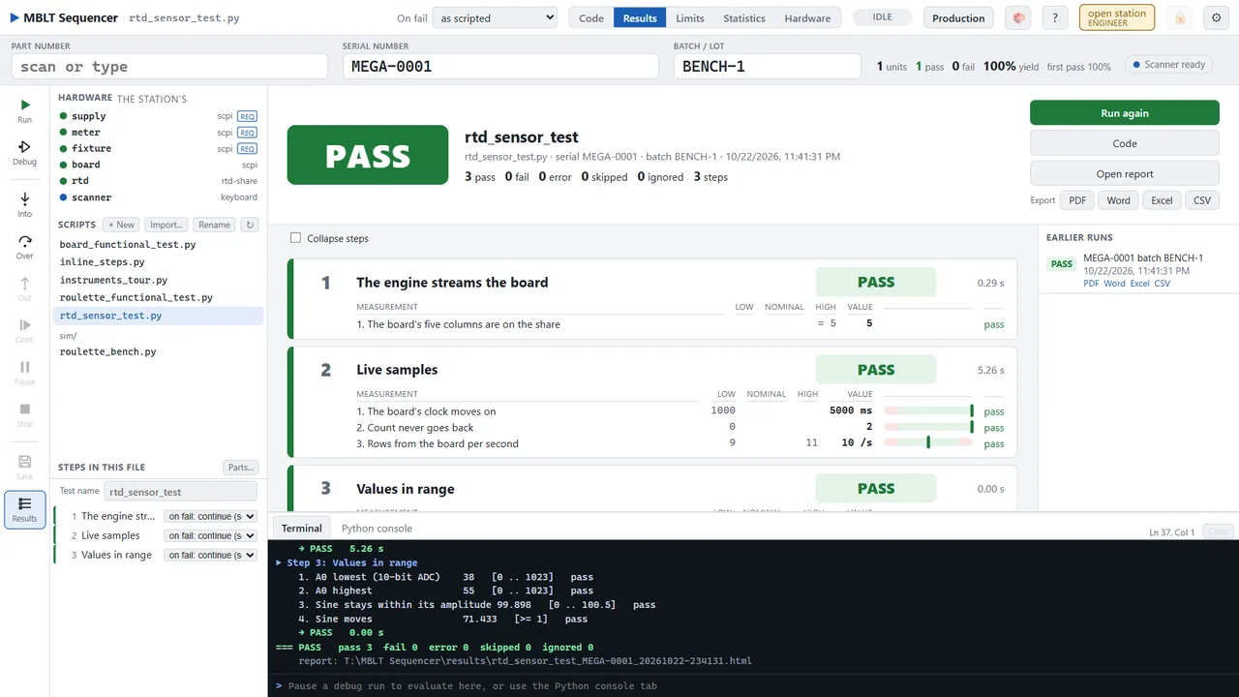Screen dimensions: 1239x697
Task: Click the board's clock range bar
Action: point(928,410)
